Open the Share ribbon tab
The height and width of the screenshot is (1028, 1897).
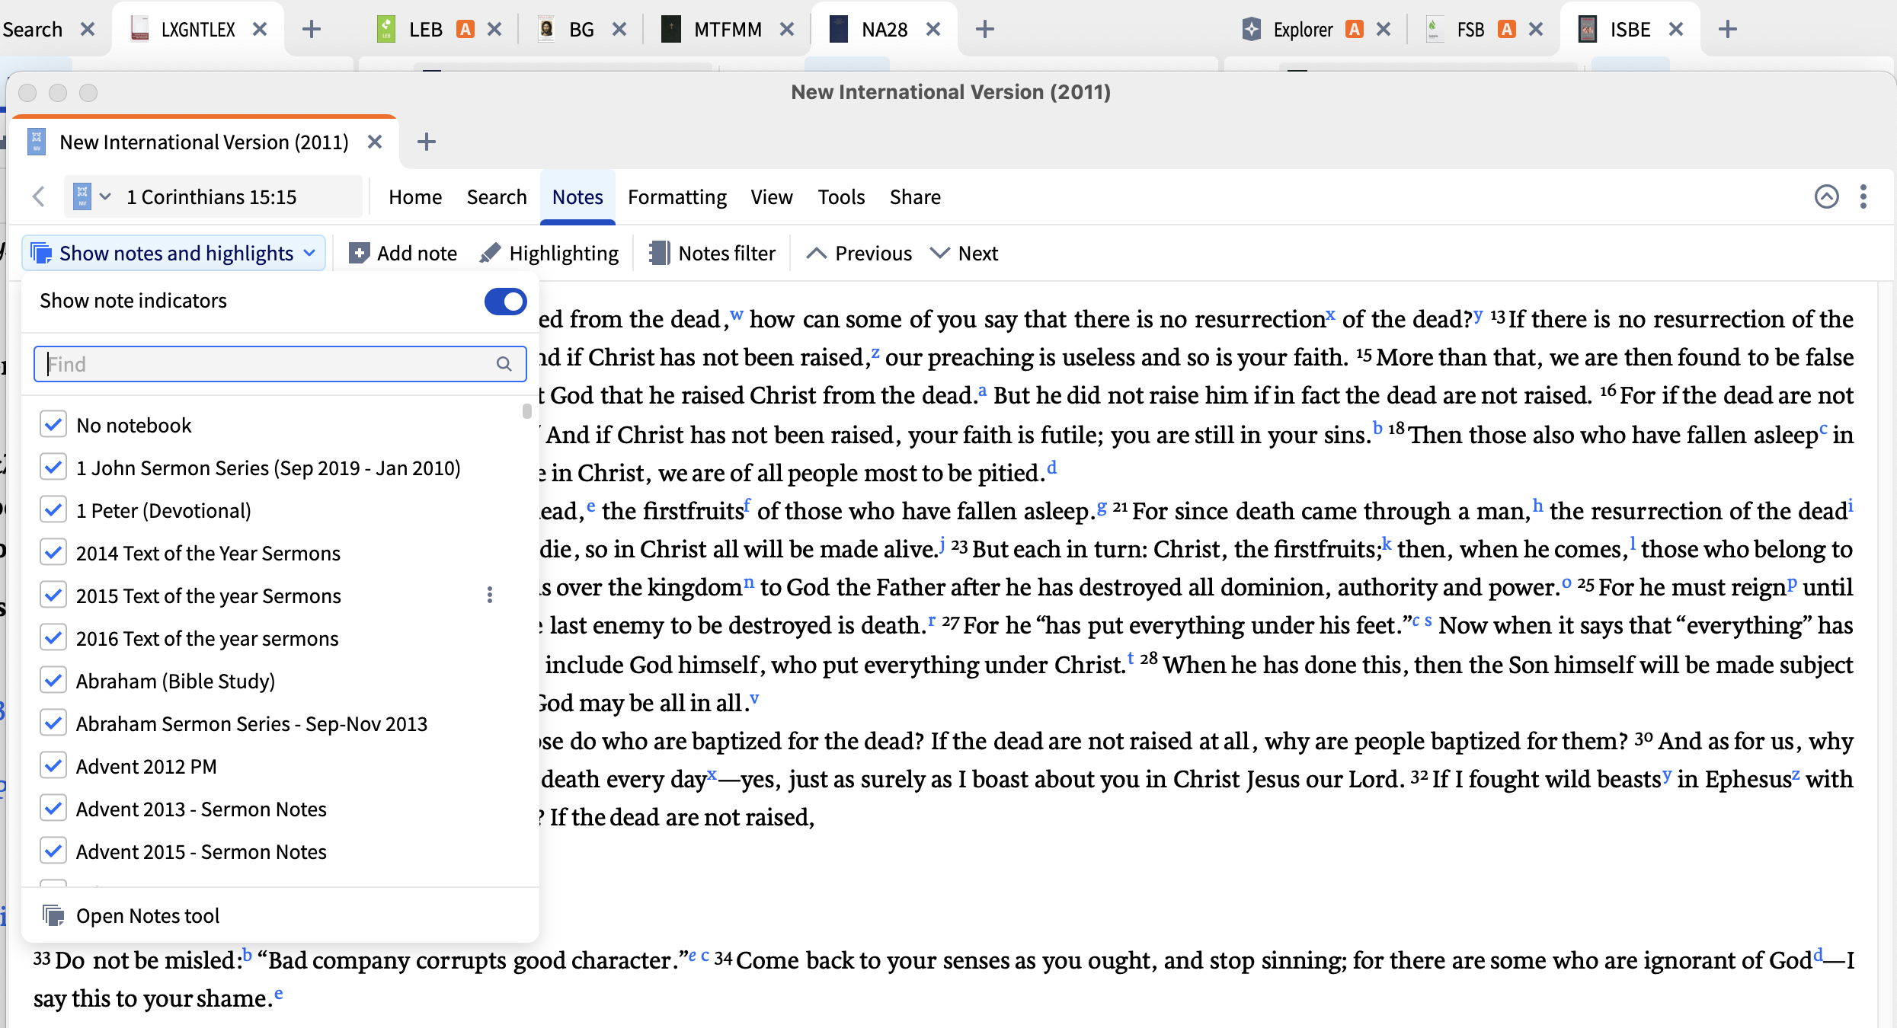pos(915,196)
